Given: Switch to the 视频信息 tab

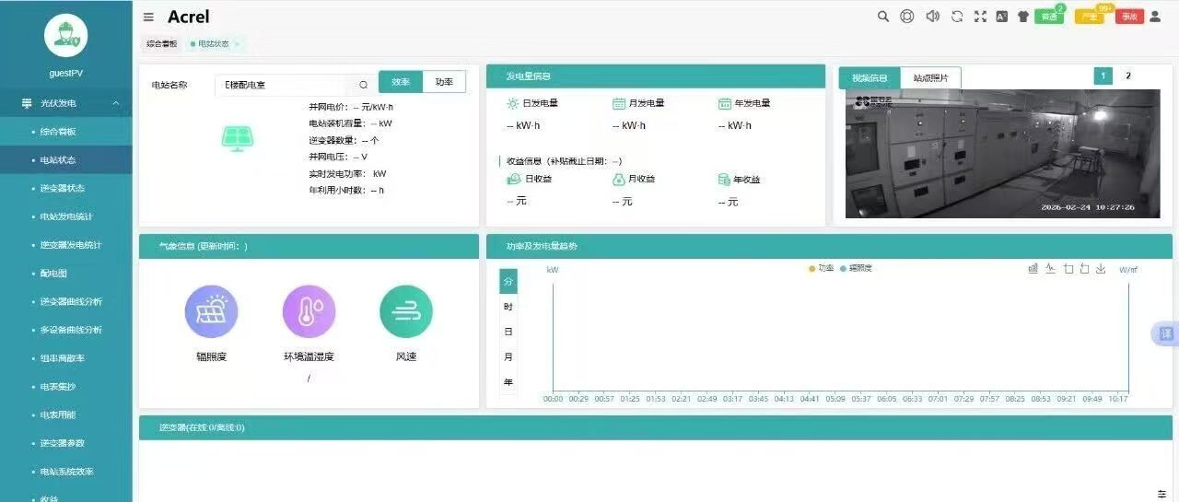Looking at the screenshot, I should 870,77.
